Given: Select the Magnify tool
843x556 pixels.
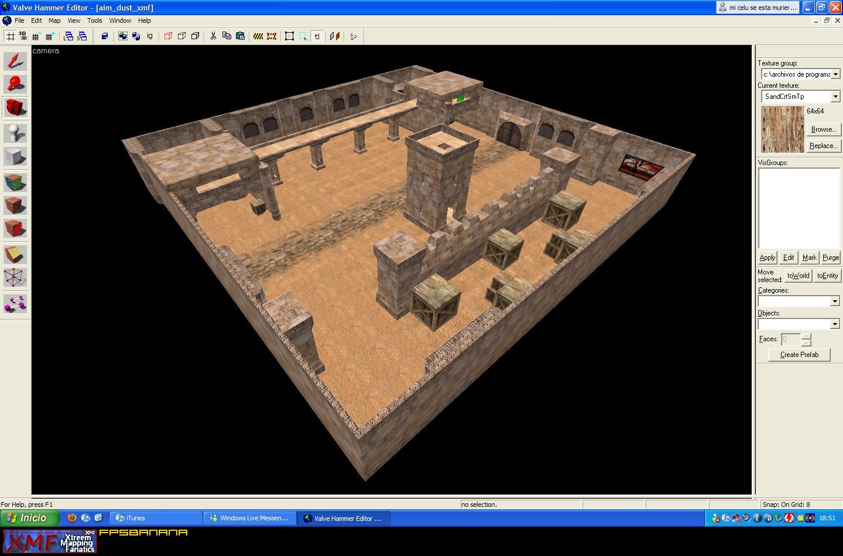Looking at the screenshot, I should tap(15, 84).
